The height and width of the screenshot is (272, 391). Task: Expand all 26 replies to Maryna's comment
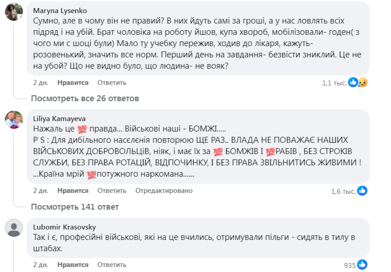[x=84, y=98]
